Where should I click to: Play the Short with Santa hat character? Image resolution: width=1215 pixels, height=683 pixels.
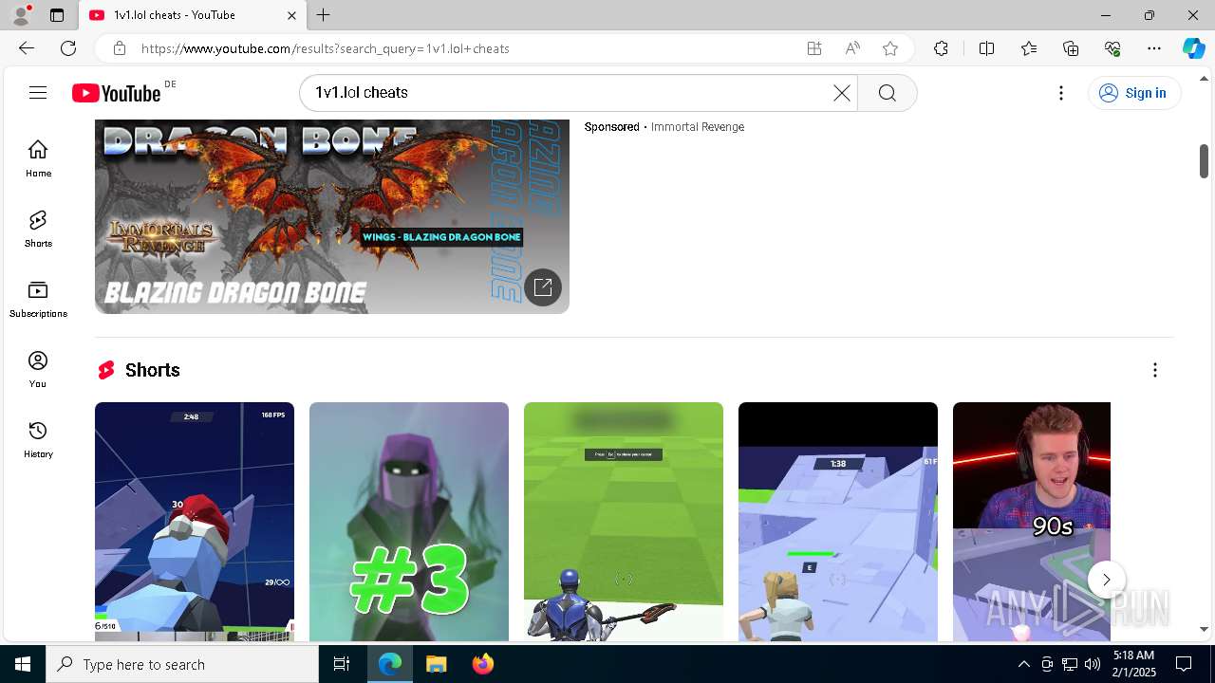195,522
